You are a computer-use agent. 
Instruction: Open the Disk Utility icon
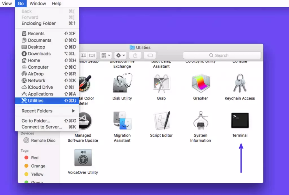coord(122,84)
